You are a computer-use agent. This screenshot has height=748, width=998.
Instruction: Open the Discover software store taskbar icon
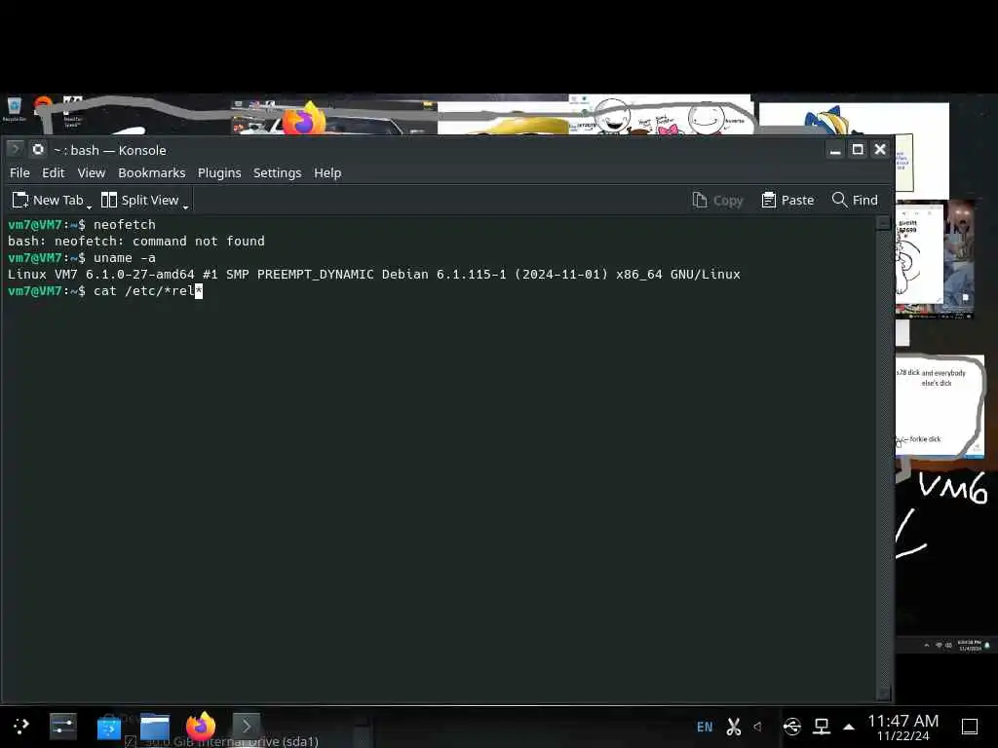109,727
